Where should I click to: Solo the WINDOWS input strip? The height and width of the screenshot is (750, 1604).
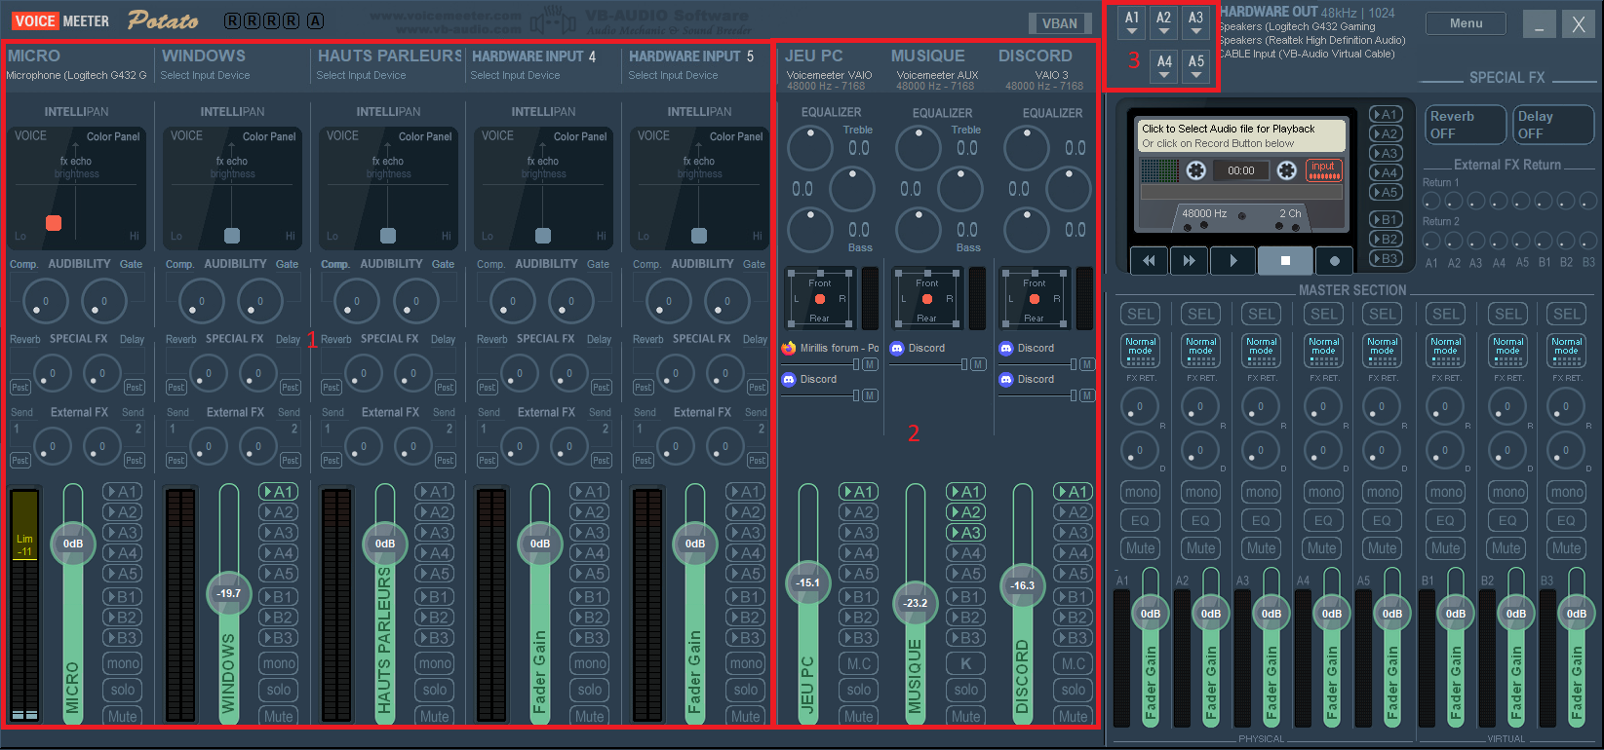[x=279, y=690]
